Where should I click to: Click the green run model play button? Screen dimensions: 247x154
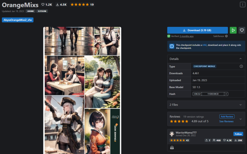click(x=233, y=30)
